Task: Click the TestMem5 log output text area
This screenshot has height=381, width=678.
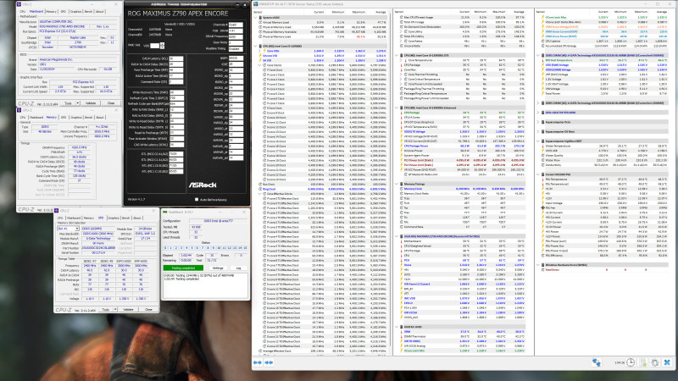Action: pos(205,284)
